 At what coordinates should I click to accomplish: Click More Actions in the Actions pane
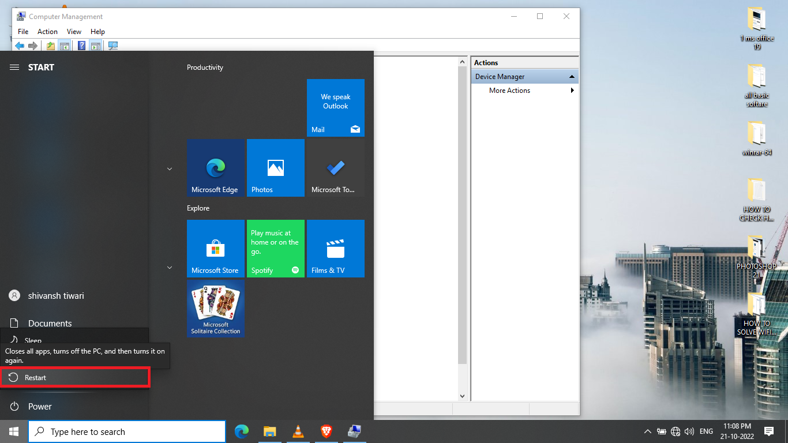(510, 91)
